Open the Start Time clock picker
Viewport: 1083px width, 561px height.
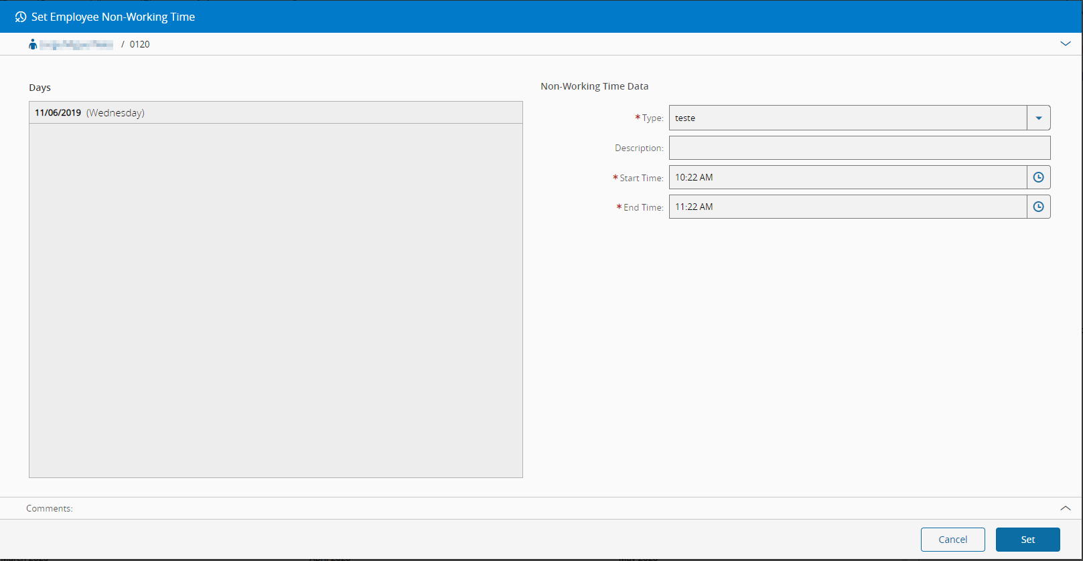1038,177
